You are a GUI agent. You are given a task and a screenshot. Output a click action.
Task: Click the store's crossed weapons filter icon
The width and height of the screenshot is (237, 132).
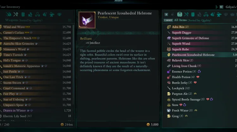point(186,14)
